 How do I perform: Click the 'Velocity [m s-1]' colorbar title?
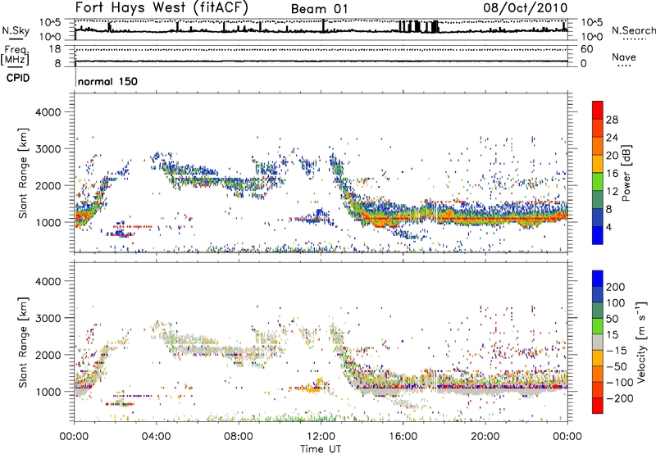[x=641, y=342]
